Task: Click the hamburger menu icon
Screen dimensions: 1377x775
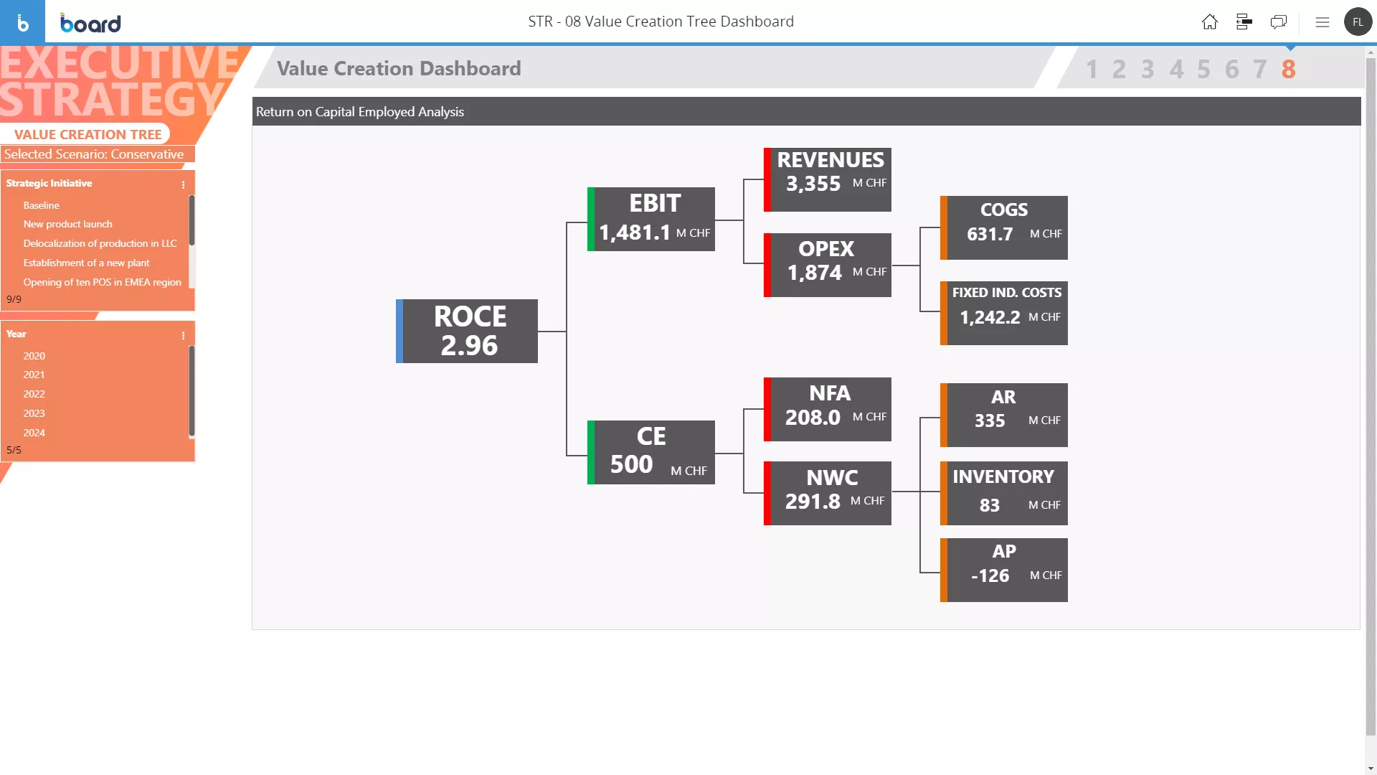Action: tap(1321, 22)
